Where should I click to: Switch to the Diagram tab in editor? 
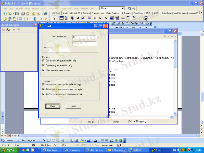(141, 122)
